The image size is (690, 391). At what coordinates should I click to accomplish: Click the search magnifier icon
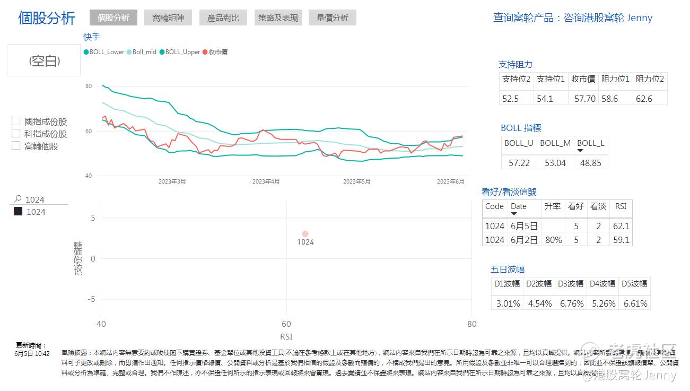pos(18,199)
